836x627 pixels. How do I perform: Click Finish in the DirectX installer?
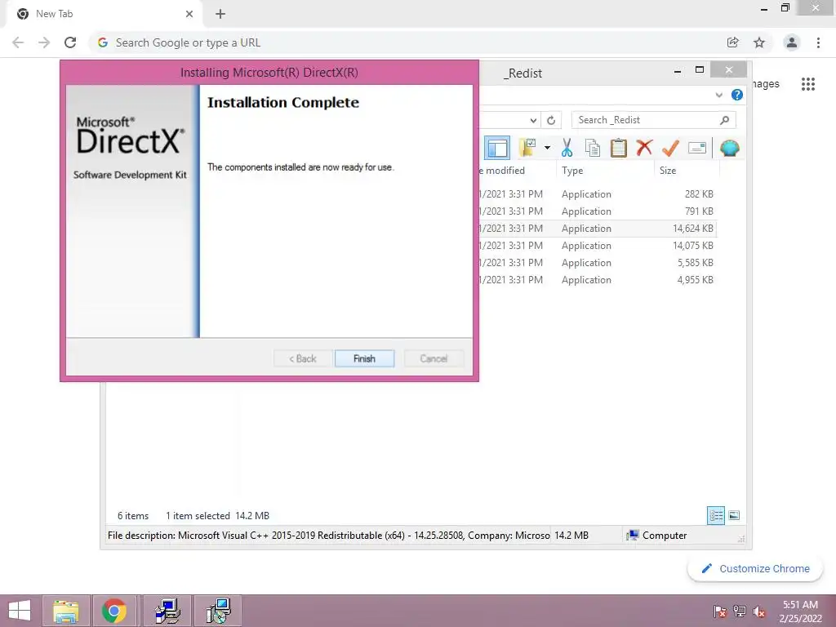[x=364, y=358]
